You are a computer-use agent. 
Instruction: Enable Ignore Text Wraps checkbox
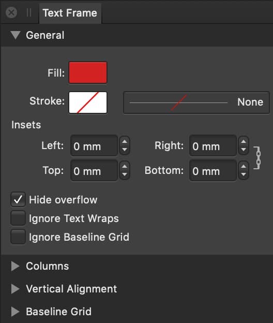coord(18,218)
